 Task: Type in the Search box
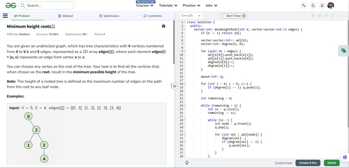pos(47,5)
